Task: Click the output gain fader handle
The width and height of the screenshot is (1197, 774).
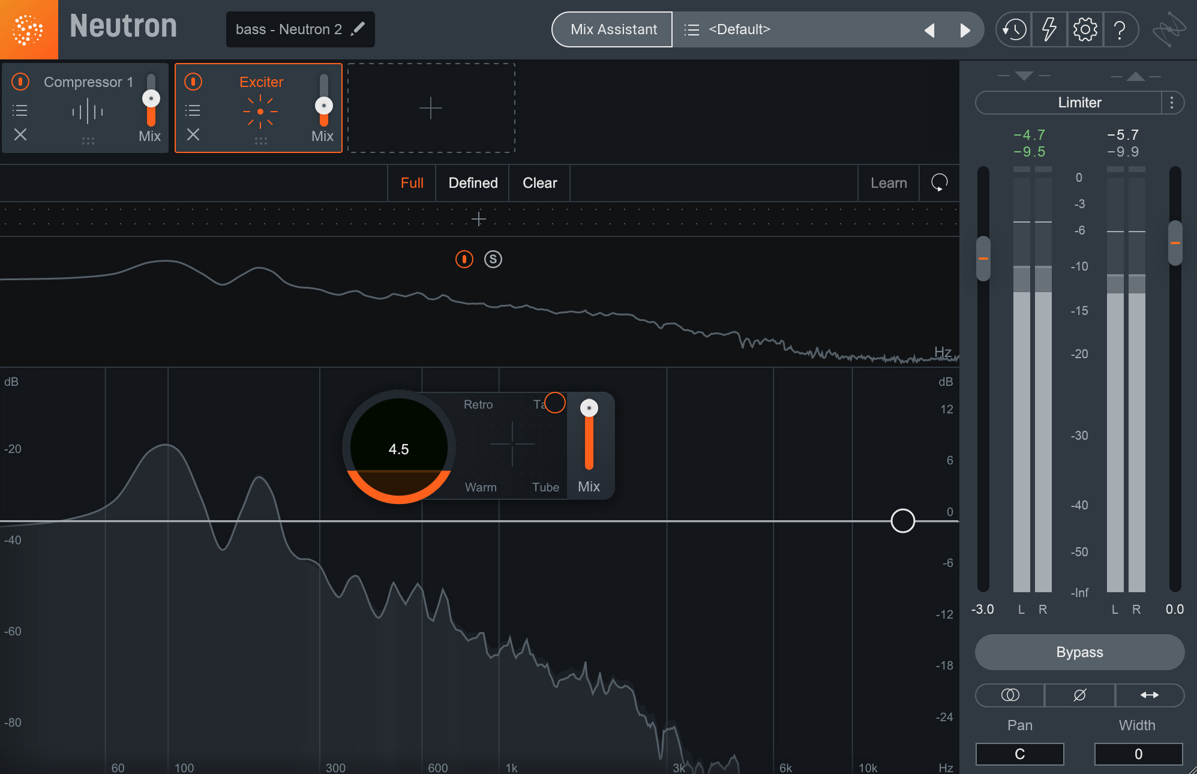Action: 1175,243
